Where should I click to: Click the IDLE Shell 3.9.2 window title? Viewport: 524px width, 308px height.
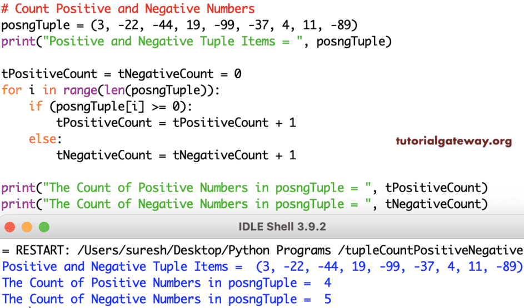point(282,226)
